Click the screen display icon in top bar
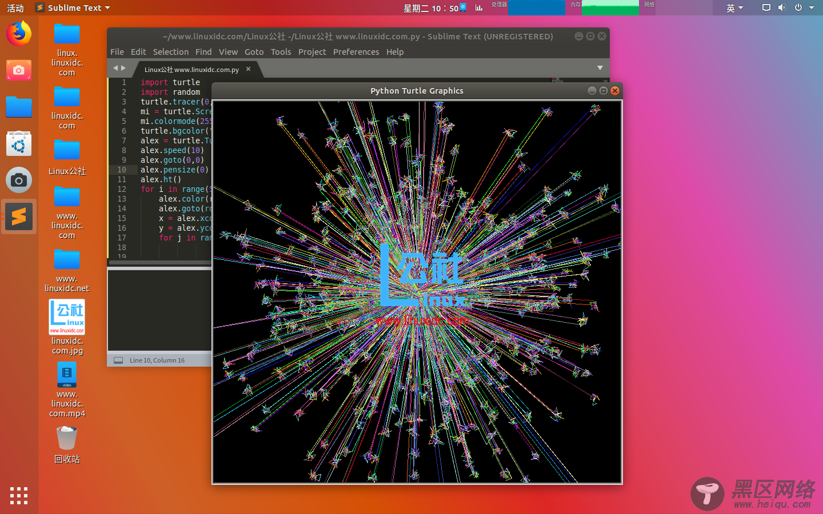This screenshot has width=823, height=514. (766, 7)
